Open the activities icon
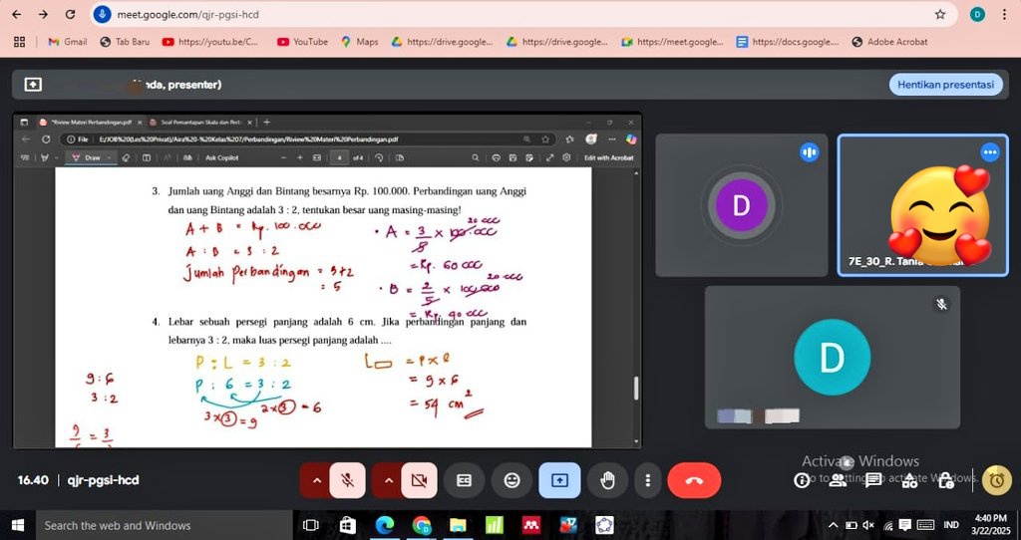The width and height of the screenshot is (1021, 540). [909, 480]
